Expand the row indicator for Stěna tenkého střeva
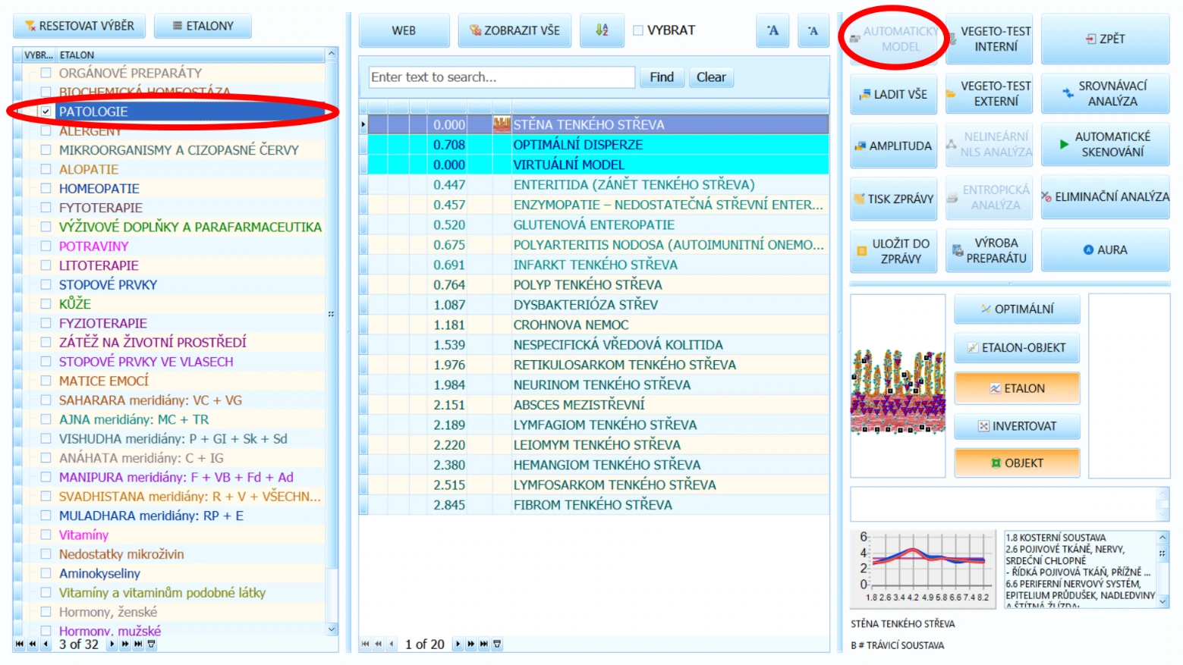 363,124
